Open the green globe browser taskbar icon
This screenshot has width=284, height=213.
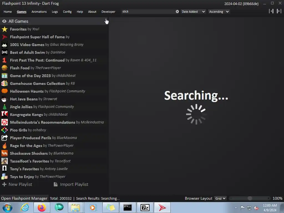(59, 207)
